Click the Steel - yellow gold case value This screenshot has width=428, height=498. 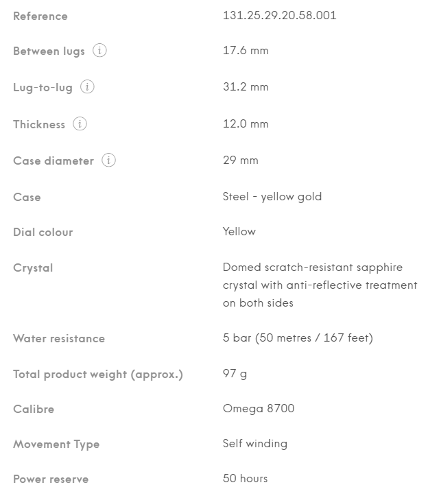[272, 197]
